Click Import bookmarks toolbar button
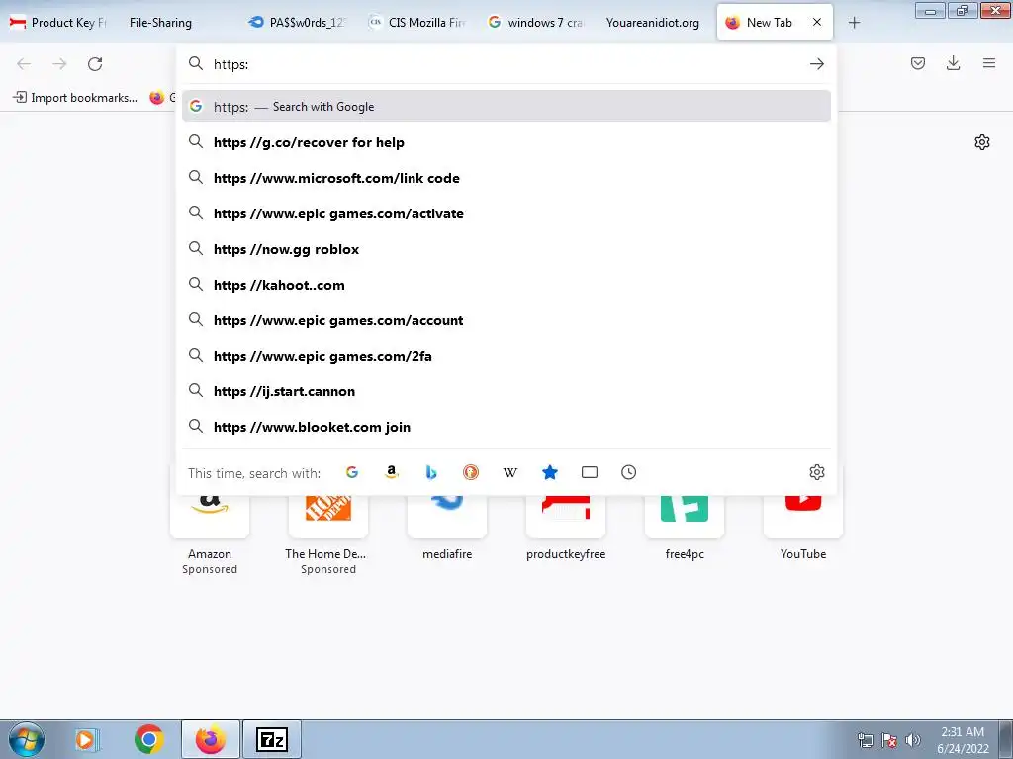This screenshot has width=1013, height=759. point(75,98)
